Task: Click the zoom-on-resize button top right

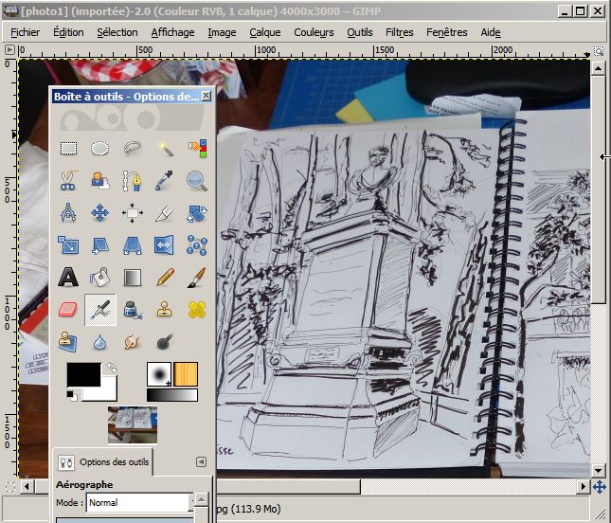Action: (x=599, y=51)
